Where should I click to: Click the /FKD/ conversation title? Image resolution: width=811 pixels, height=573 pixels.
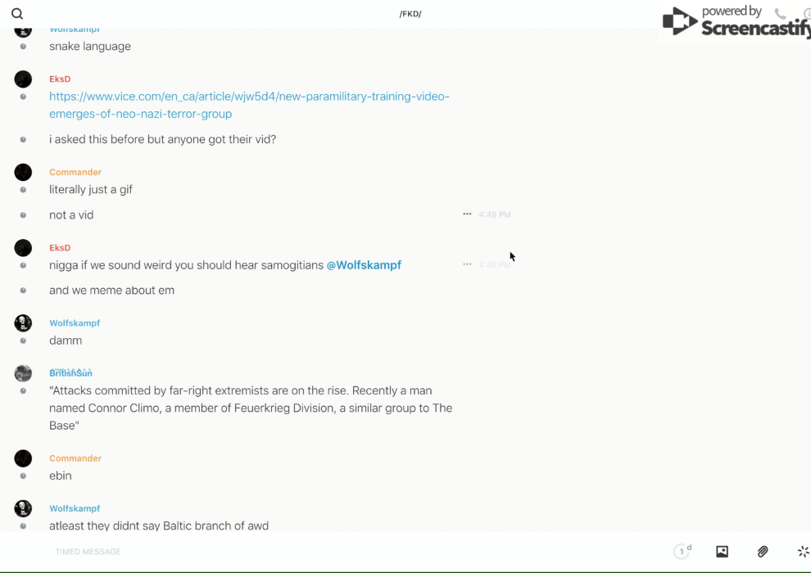[410, 14]
